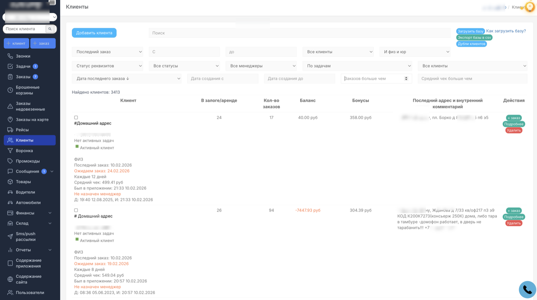Expand the Все менеджеры dropdown
Viewport: 537px width, 300px height.
tap(261, 66)
